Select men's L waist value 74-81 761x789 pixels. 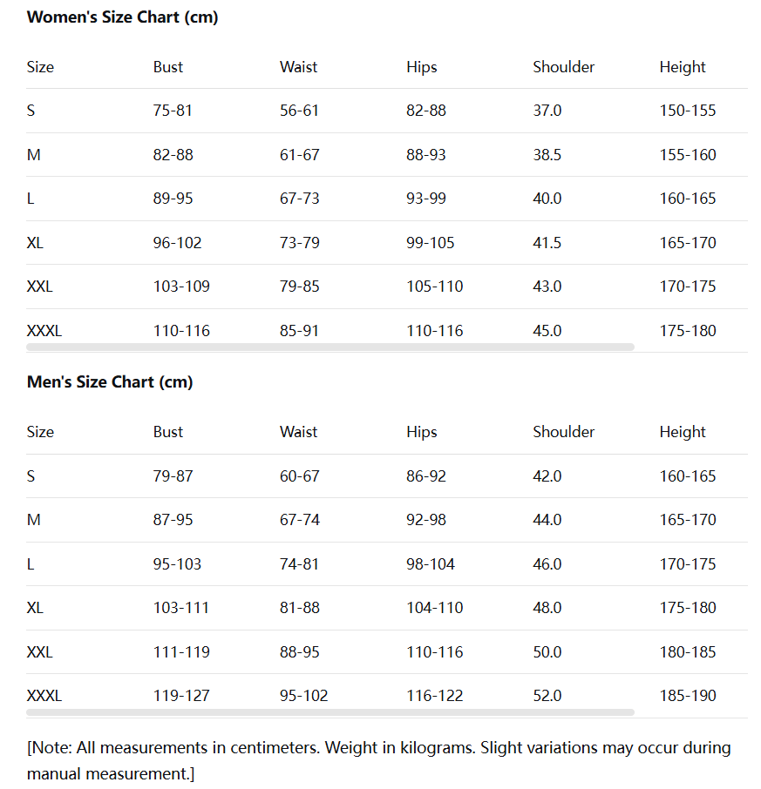(x=299, y=564)
